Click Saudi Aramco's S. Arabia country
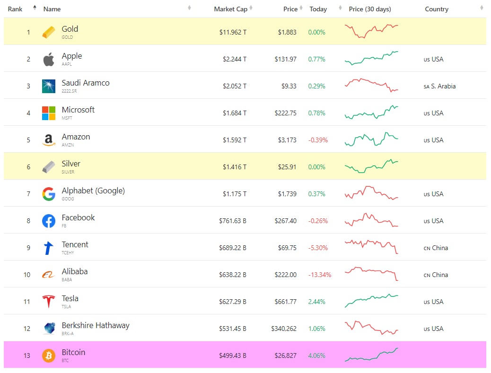Screen dimensions: 491x373 point(439,87)
